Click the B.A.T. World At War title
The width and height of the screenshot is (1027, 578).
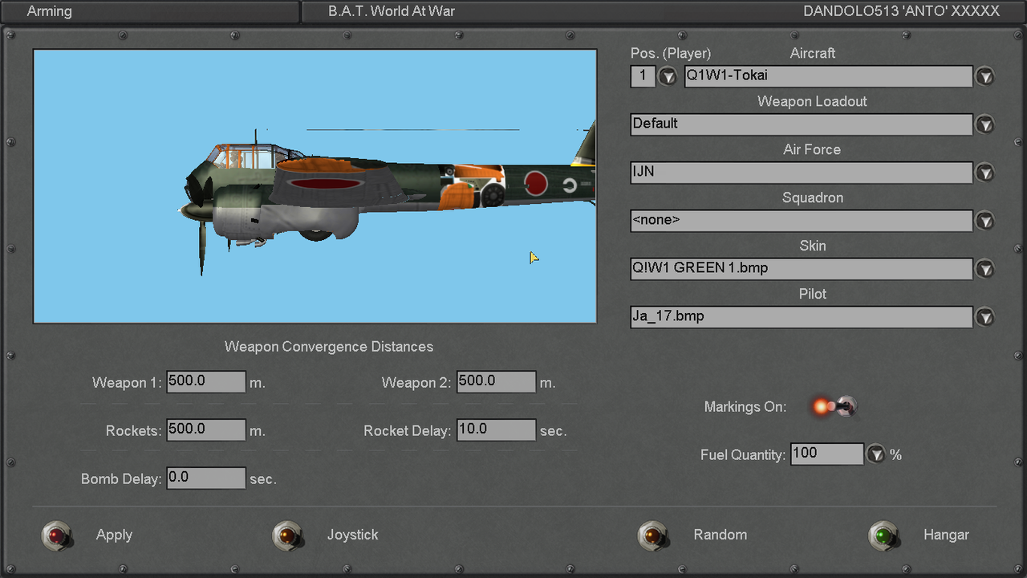pyautogui.click(x=392, y=11)
